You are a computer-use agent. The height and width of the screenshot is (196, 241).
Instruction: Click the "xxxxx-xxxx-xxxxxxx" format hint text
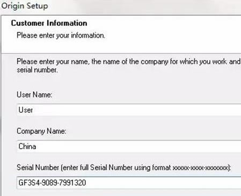(x=201, y=168)
